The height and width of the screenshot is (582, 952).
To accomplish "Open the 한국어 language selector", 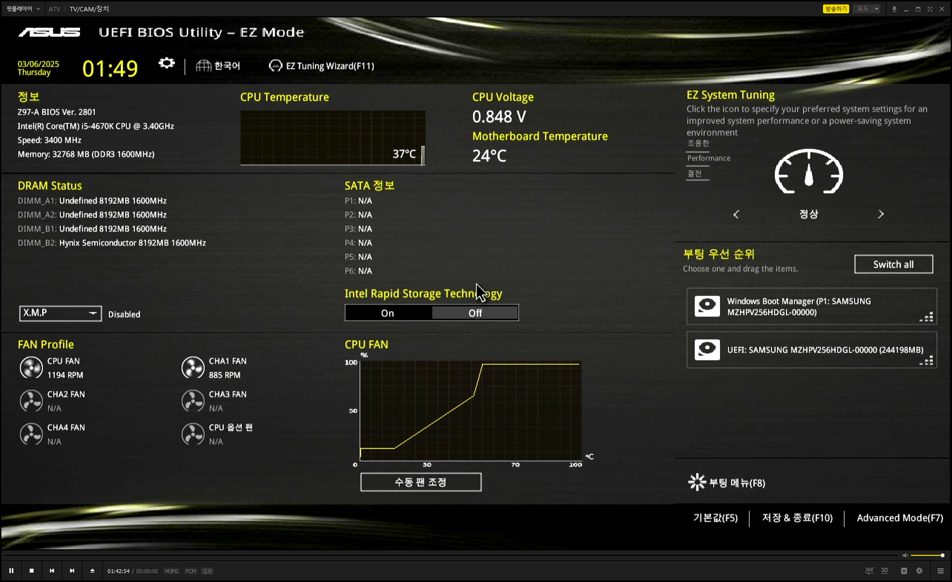I will point(218,66).
